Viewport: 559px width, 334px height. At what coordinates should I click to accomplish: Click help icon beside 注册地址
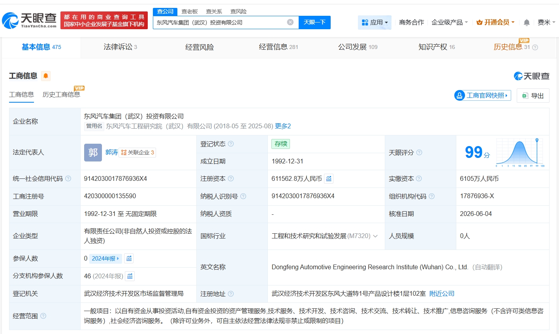pyautogui.click(x=231, y=294)
